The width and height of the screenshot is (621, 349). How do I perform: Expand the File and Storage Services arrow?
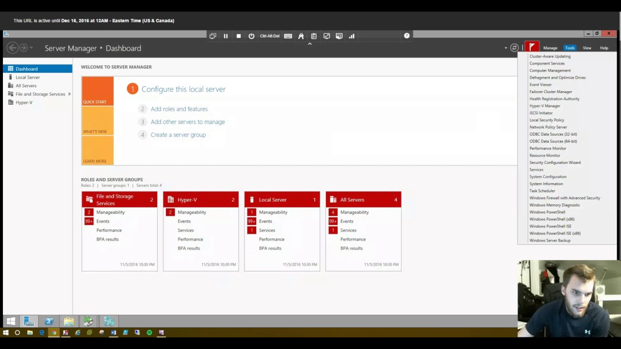pyautogui.click(x=69, y=94)
